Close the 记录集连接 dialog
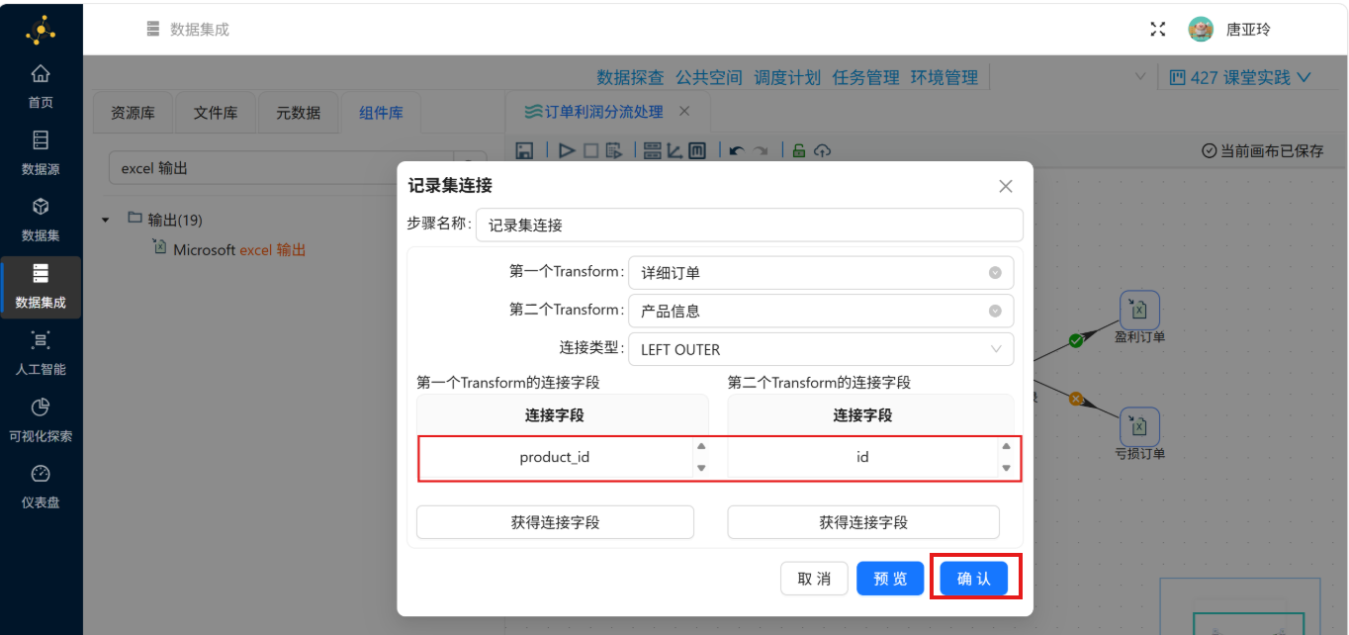This screenshot has width=1349, height=635. pyautogui.click(x=1006, y=186)
